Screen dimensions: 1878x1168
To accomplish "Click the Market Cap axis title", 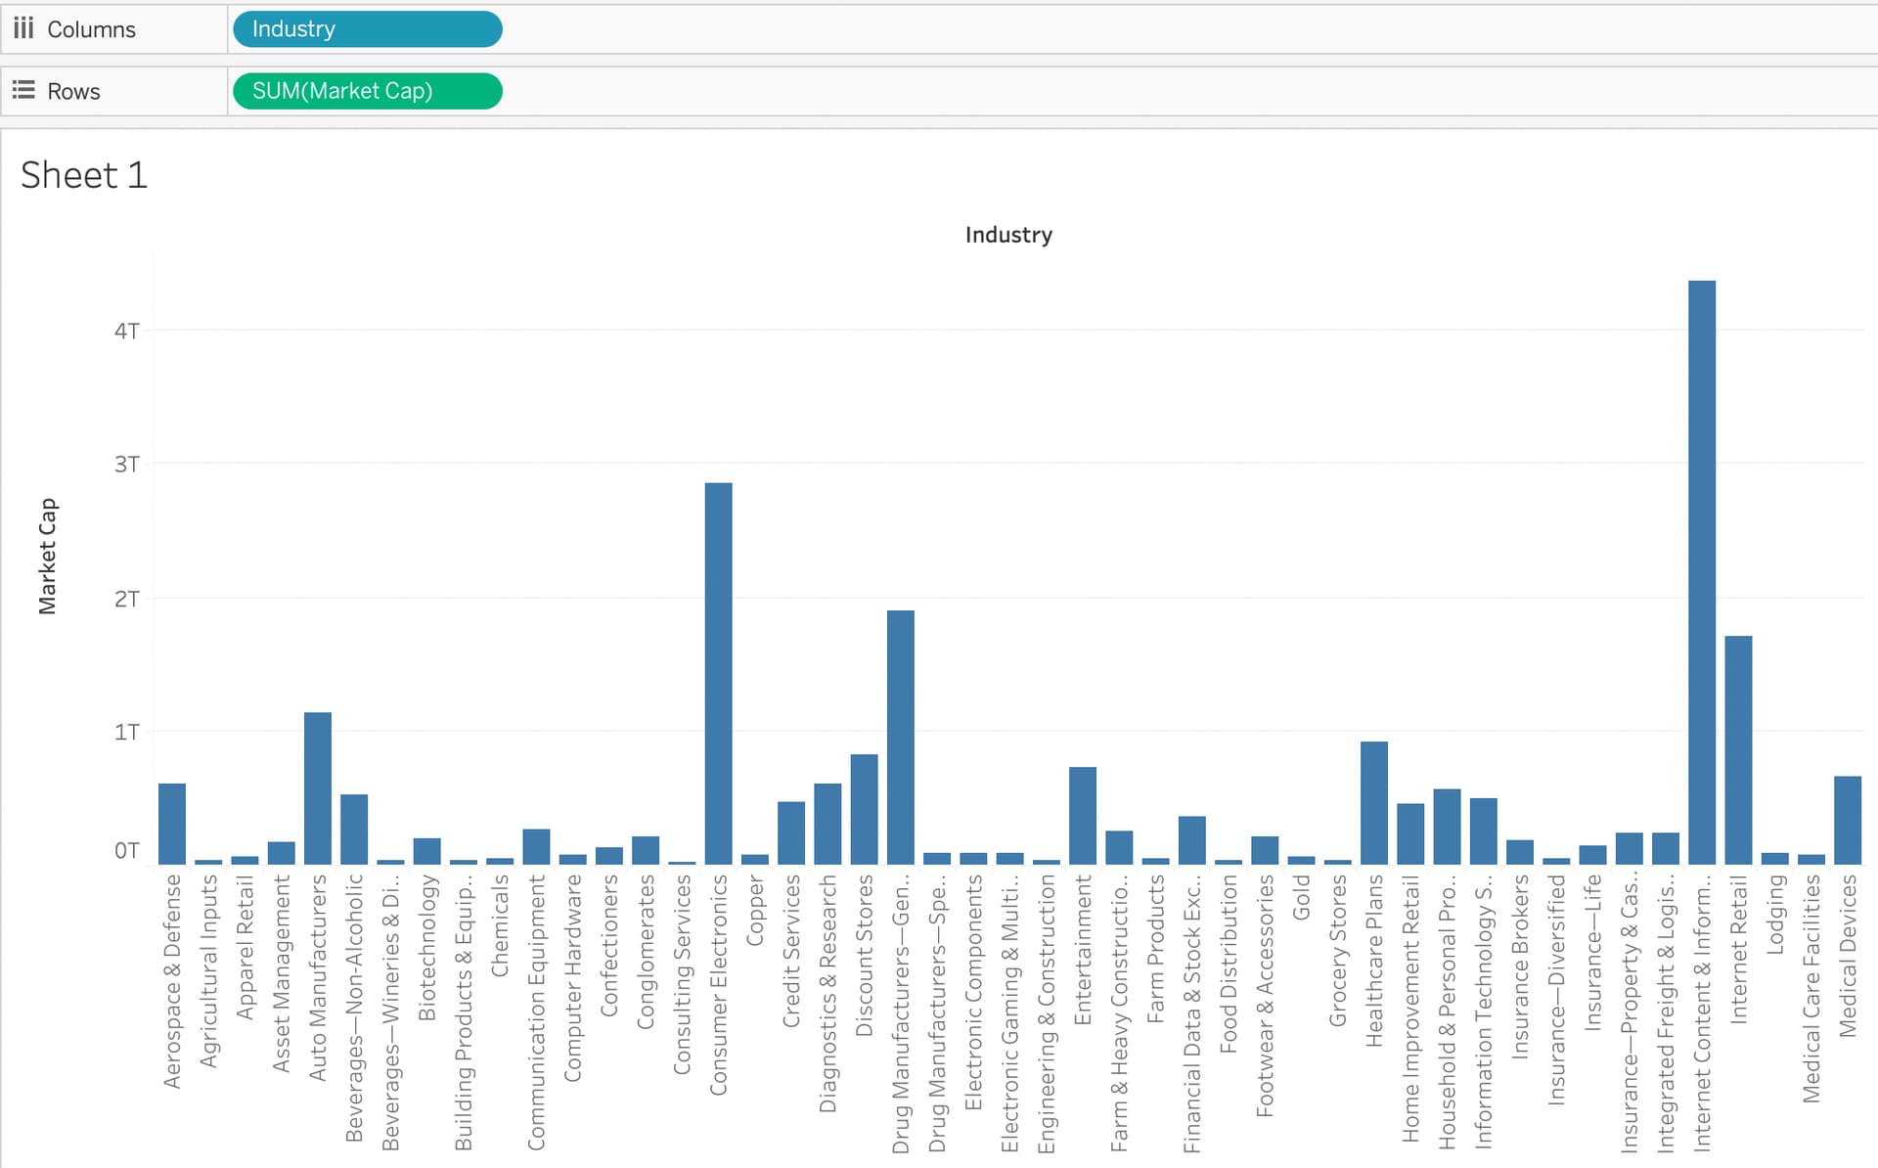I will click(47, 556).
